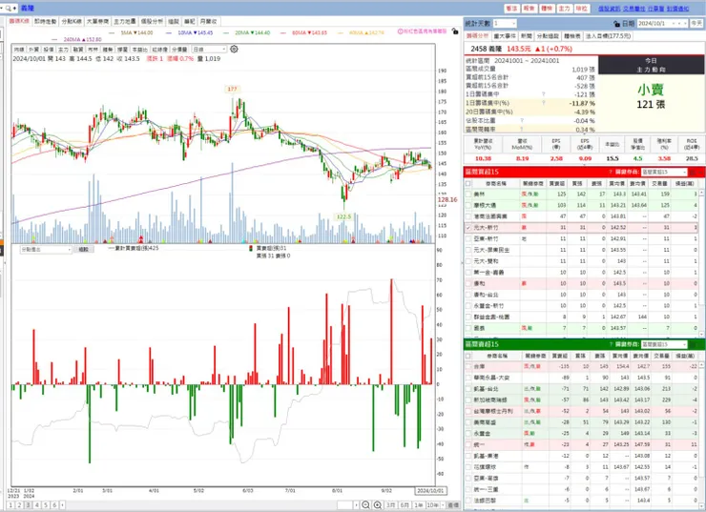Viewport: 706px width, 512px height.
Task: Click the search magnifier icon at top left
Action: click(8, 8)
